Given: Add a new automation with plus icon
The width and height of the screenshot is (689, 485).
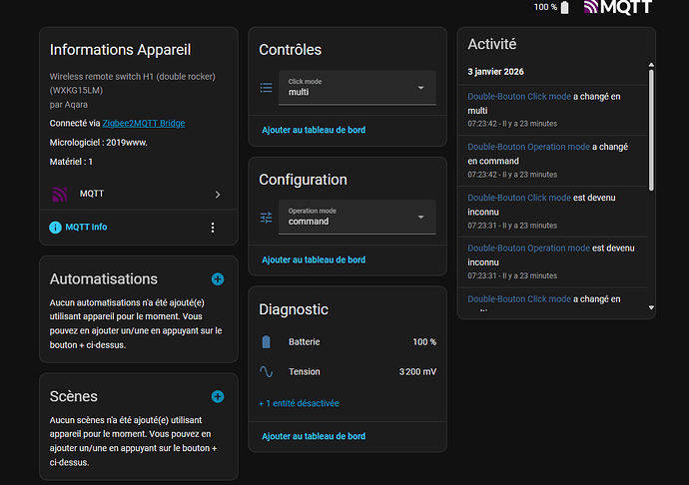Looking at the screenshot, I should (218, 279).
